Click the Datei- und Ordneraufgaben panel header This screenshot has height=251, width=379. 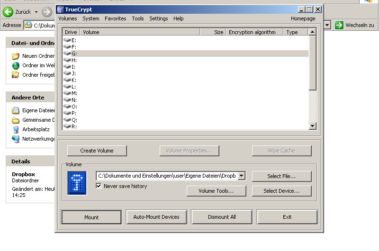[x=30, y=43]
